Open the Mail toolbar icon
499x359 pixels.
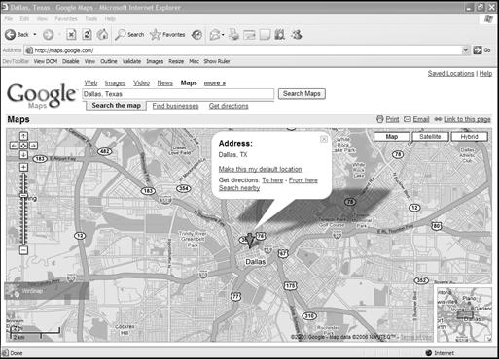click(214, 35)
